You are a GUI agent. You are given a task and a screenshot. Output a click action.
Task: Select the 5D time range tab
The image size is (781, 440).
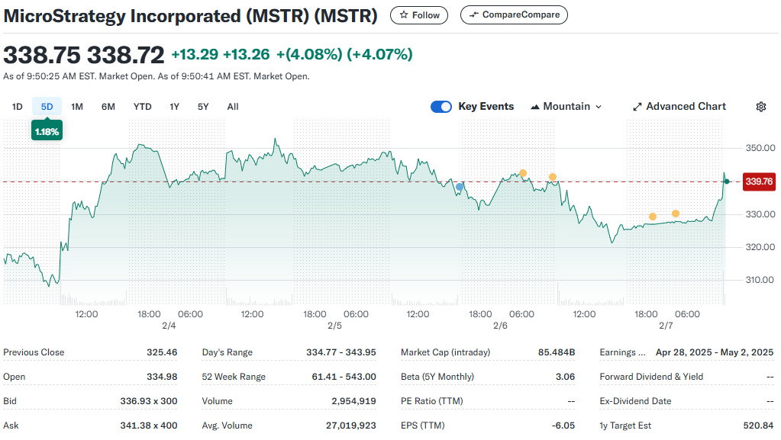click(x=47, y=107)
